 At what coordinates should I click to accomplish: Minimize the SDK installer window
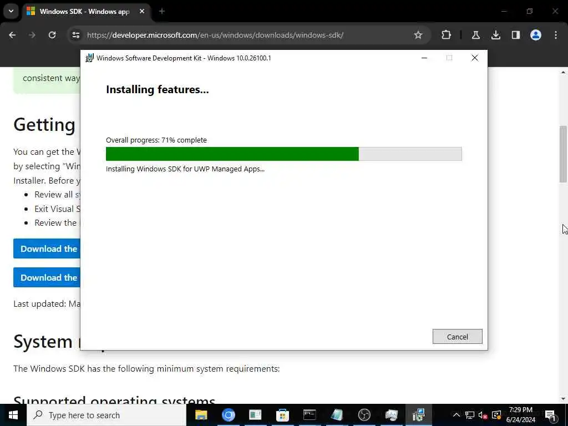(424, 58)
